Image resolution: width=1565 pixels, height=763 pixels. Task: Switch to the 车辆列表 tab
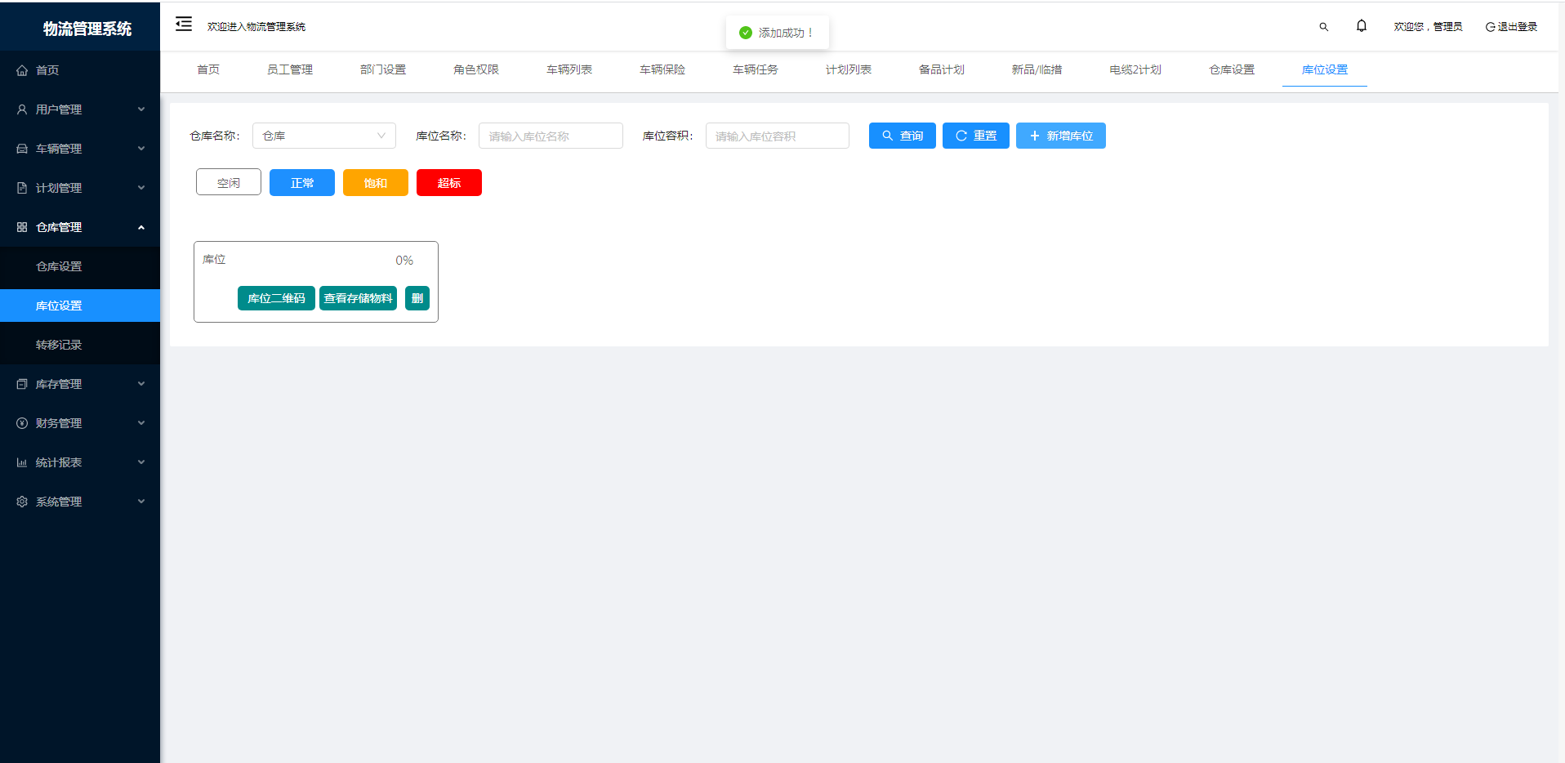pos(569,70)
